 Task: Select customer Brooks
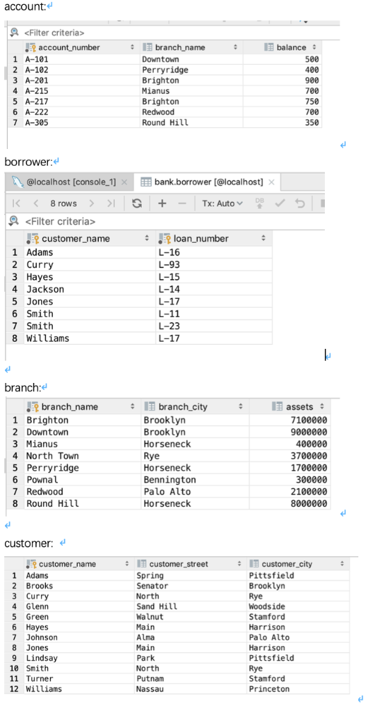pos(79,586)
